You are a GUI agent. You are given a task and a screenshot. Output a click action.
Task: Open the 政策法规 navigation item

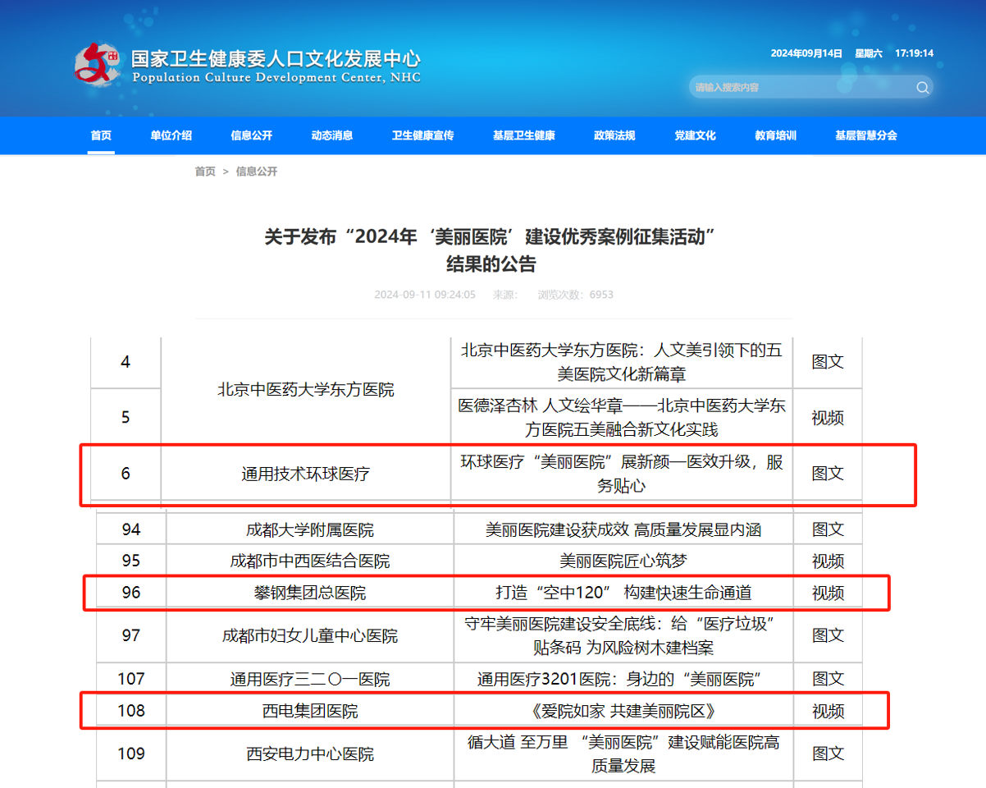(x=614, y=135)
